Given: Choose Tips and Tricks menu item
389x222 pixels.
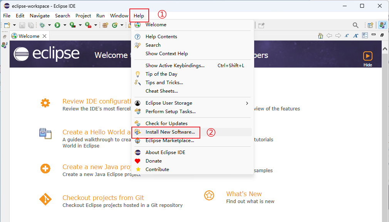Looking at the screenshot, I should point(193,82).
